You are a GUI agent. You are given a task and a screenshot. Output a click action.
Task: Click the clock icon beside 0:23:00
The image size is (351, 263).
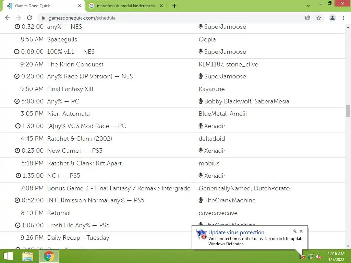pyautogui.click(x=17, y=151)
